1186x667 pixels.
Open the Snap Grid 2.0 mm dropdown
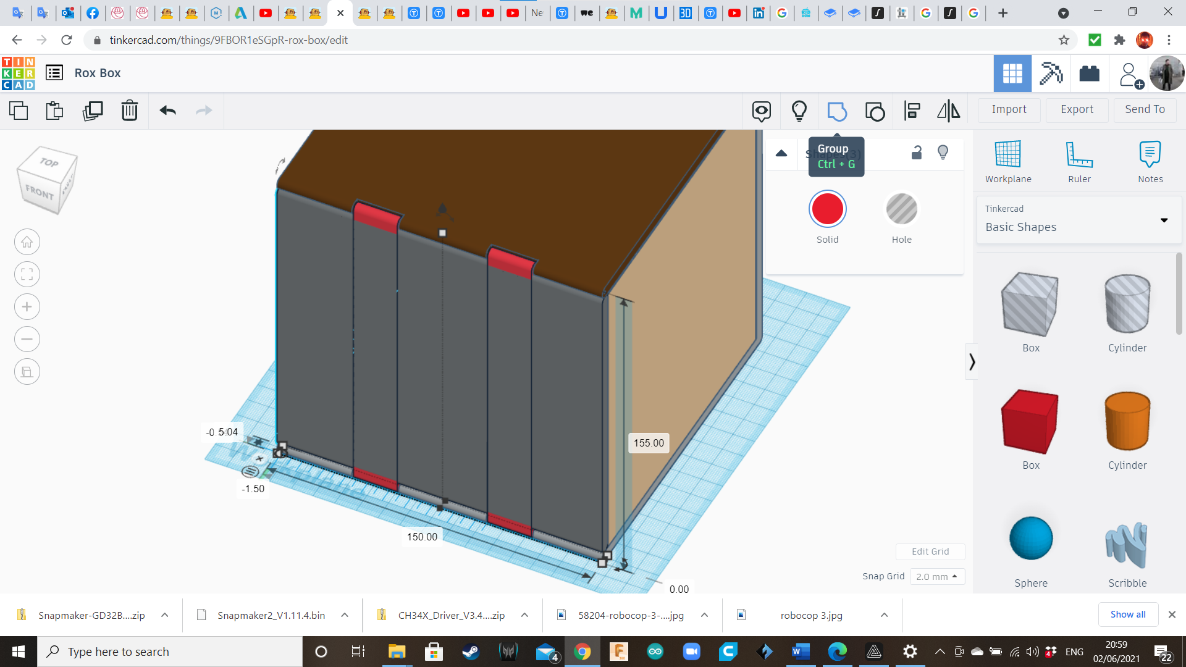coord(936,576)
